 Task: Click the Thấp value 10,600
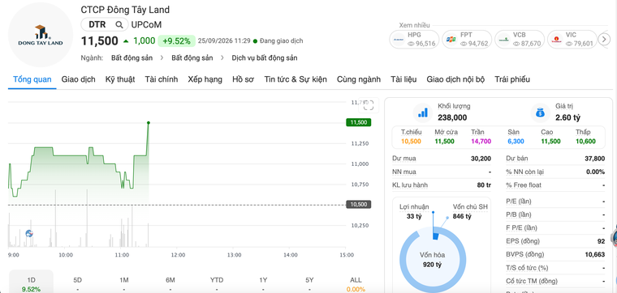tap(585, 141)
